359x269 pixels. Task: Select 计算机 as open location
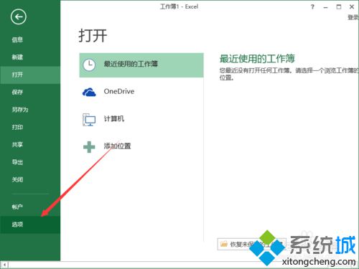coord(141,120)
